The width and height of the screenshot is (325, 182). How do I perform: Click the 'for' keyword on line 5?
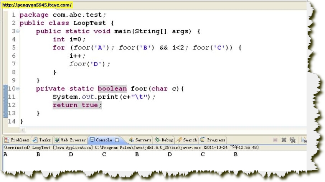coord(59,48)
